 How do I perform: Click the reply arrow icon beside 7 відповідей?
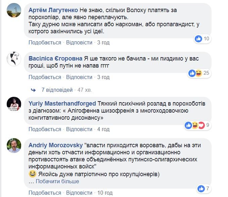click(33, 90)
